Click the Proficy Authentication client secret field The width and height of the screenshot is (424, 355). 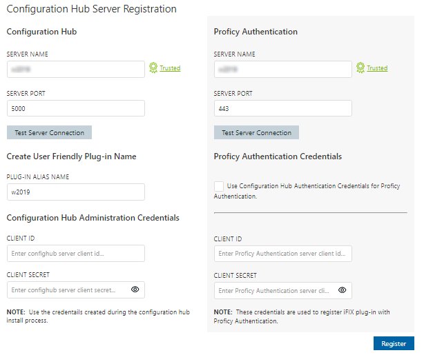coord(283,290)
